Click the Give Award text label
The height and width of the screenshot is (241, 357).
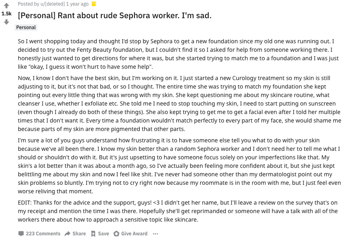pyautogui.click(x=134, y=233)
